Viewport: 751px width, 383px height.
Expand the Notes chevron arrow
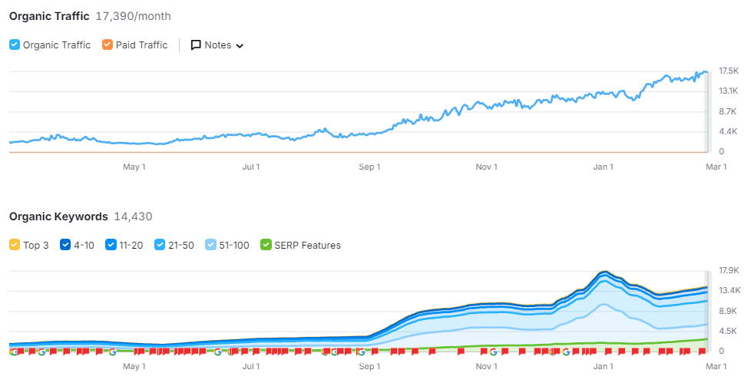240,46
